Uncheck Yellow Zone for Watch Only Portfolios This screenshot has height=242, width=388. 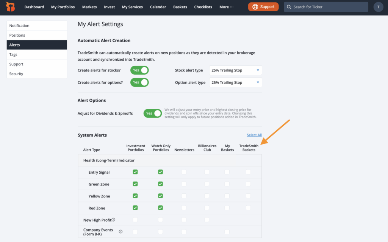[160, 196]
